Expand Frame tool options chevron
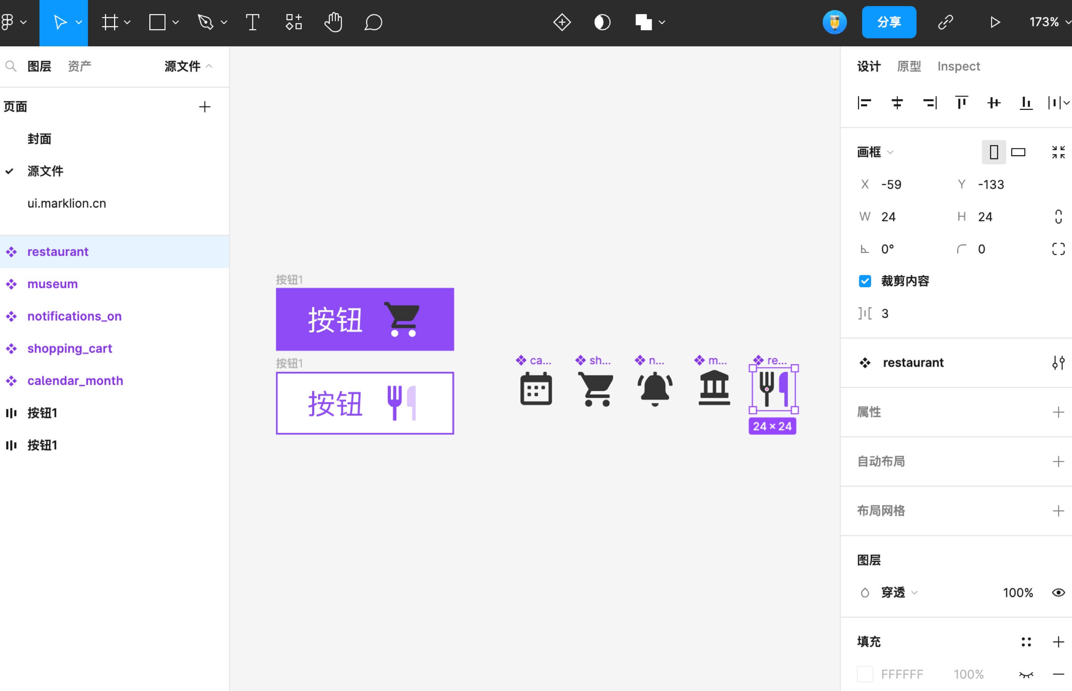This screenshot has width=1072, height=691. (x=127, y=22)
